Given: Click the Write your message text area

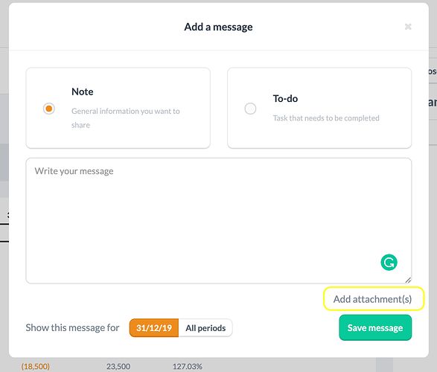Looking at the screenshot, I should pyautogui.click(x=219, y=220).
